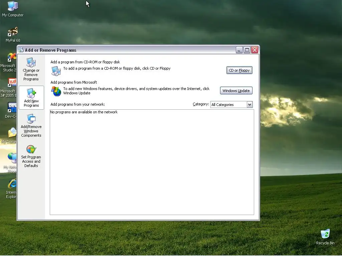This screenshot has width=342, height=256.
Task: Open the Category dropdown arrow
Action: tap(249, 104)
